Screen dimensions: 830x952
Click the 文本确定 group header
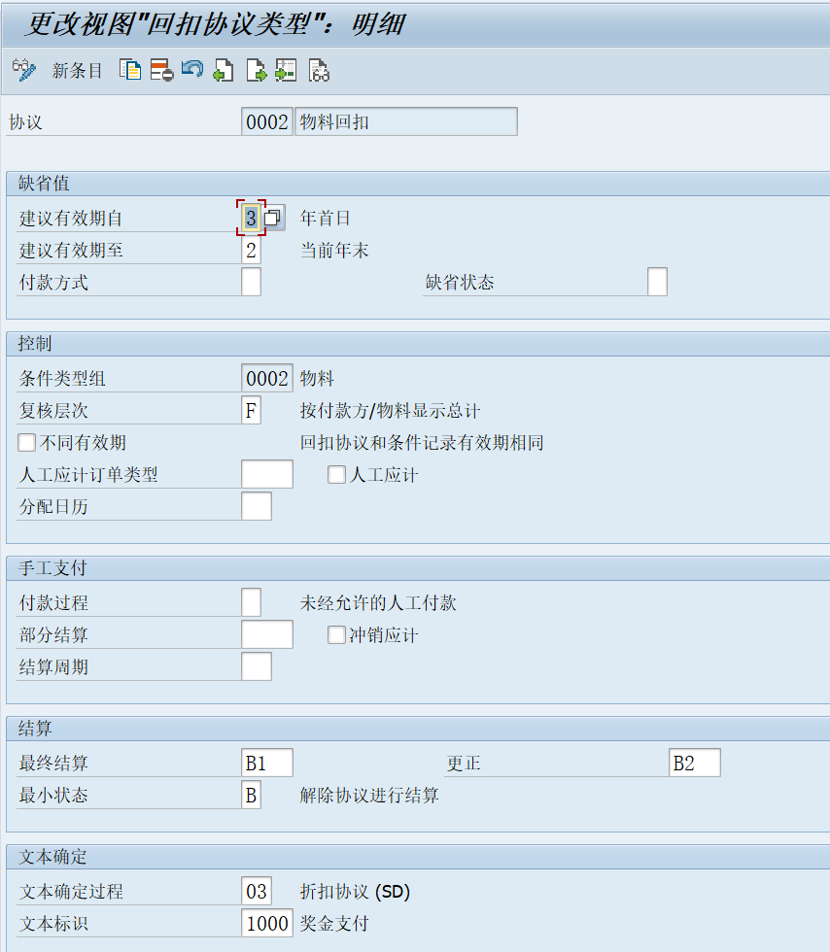(x=52, y=857)
